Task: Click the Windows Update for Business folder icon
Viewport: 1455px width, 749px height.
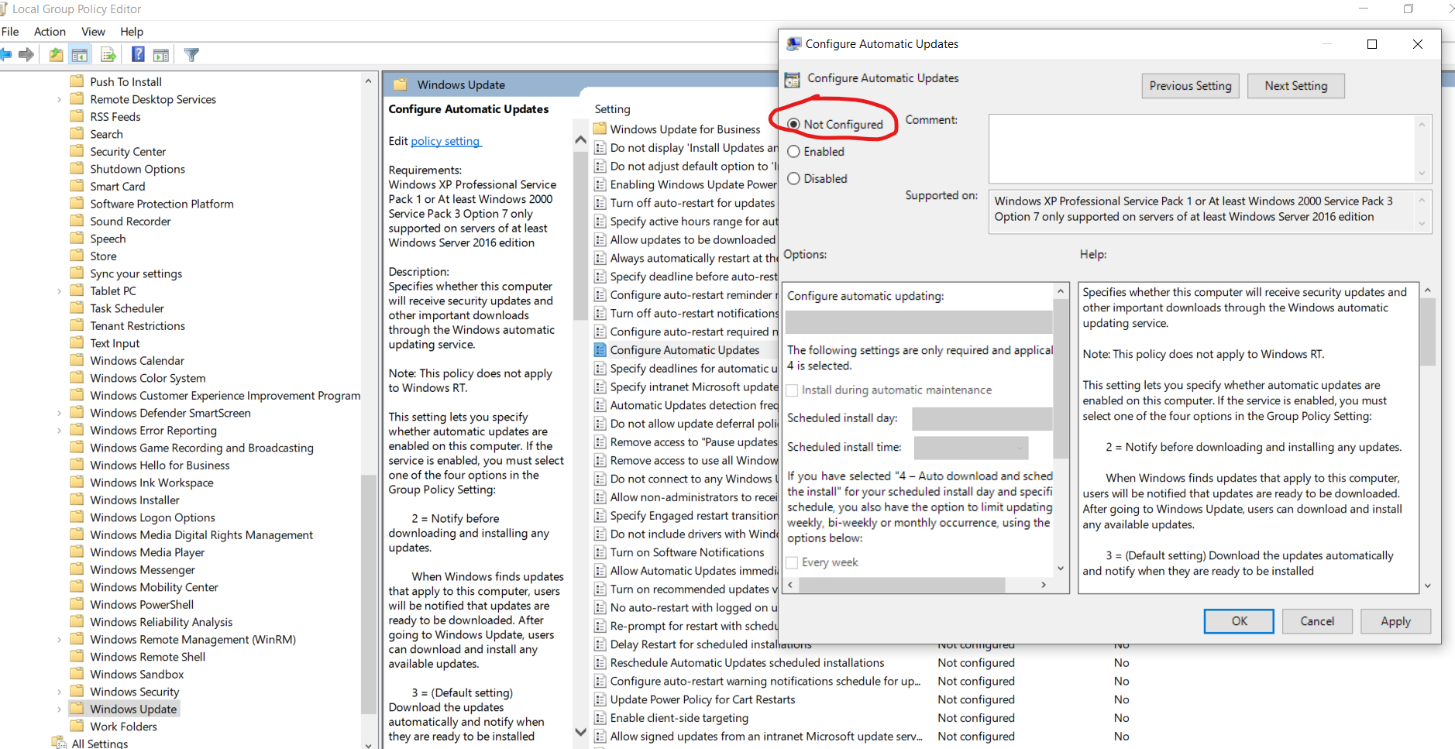Action: [600, 129]
